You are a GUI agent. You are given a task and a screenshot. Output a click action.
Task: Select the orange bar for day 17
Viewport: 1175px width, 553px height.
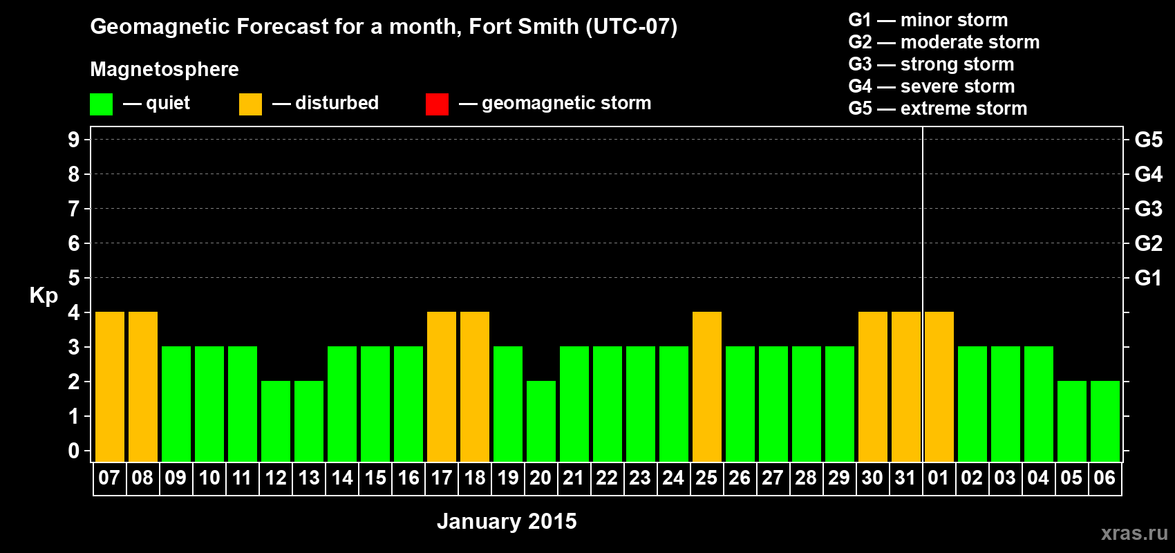point(442,386)
